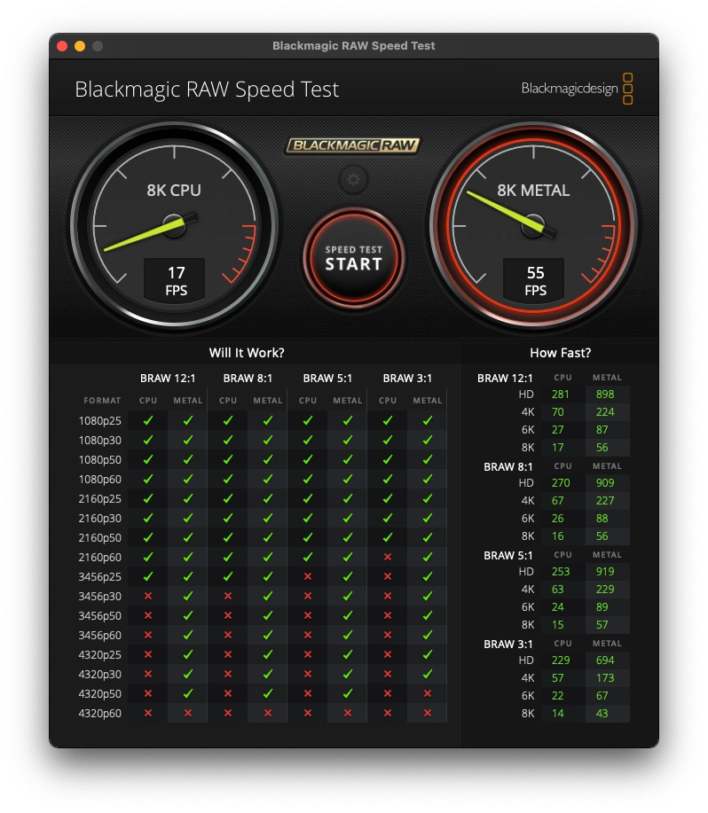Click the Blackmagicdesign logo

pos(577,89)
